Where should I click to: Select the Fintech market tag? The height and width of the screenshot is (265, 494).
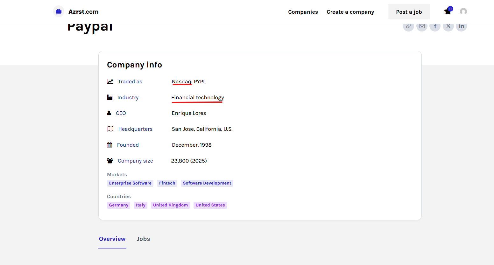point(167,183)
